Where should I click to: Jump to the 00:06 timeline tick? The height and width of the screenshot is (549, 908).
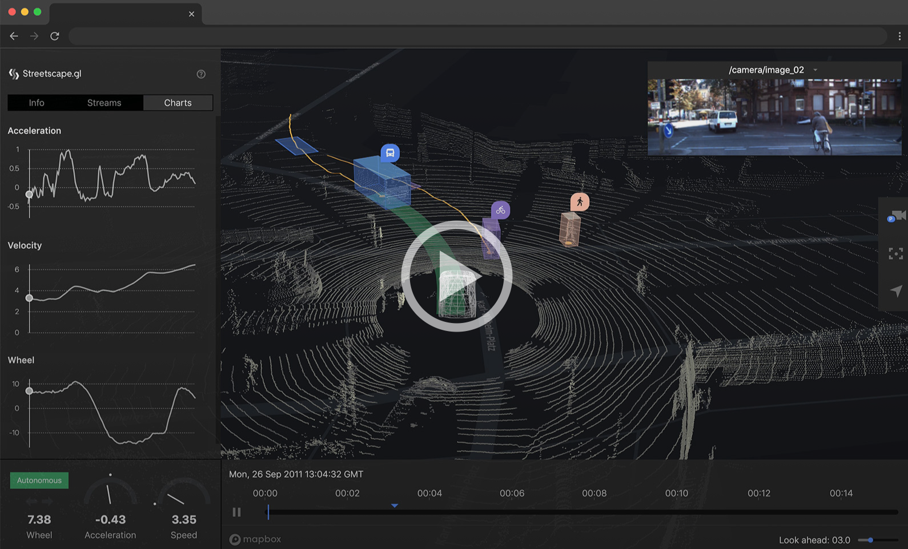(x=512, y=493)
